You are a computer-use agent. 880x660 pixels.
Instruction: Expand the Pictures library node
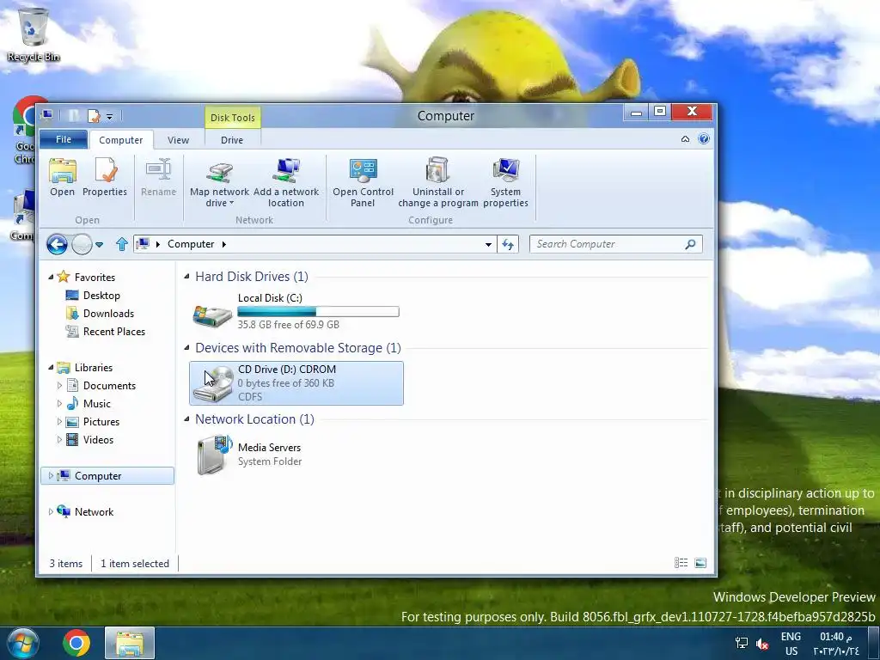coord(59,421)
